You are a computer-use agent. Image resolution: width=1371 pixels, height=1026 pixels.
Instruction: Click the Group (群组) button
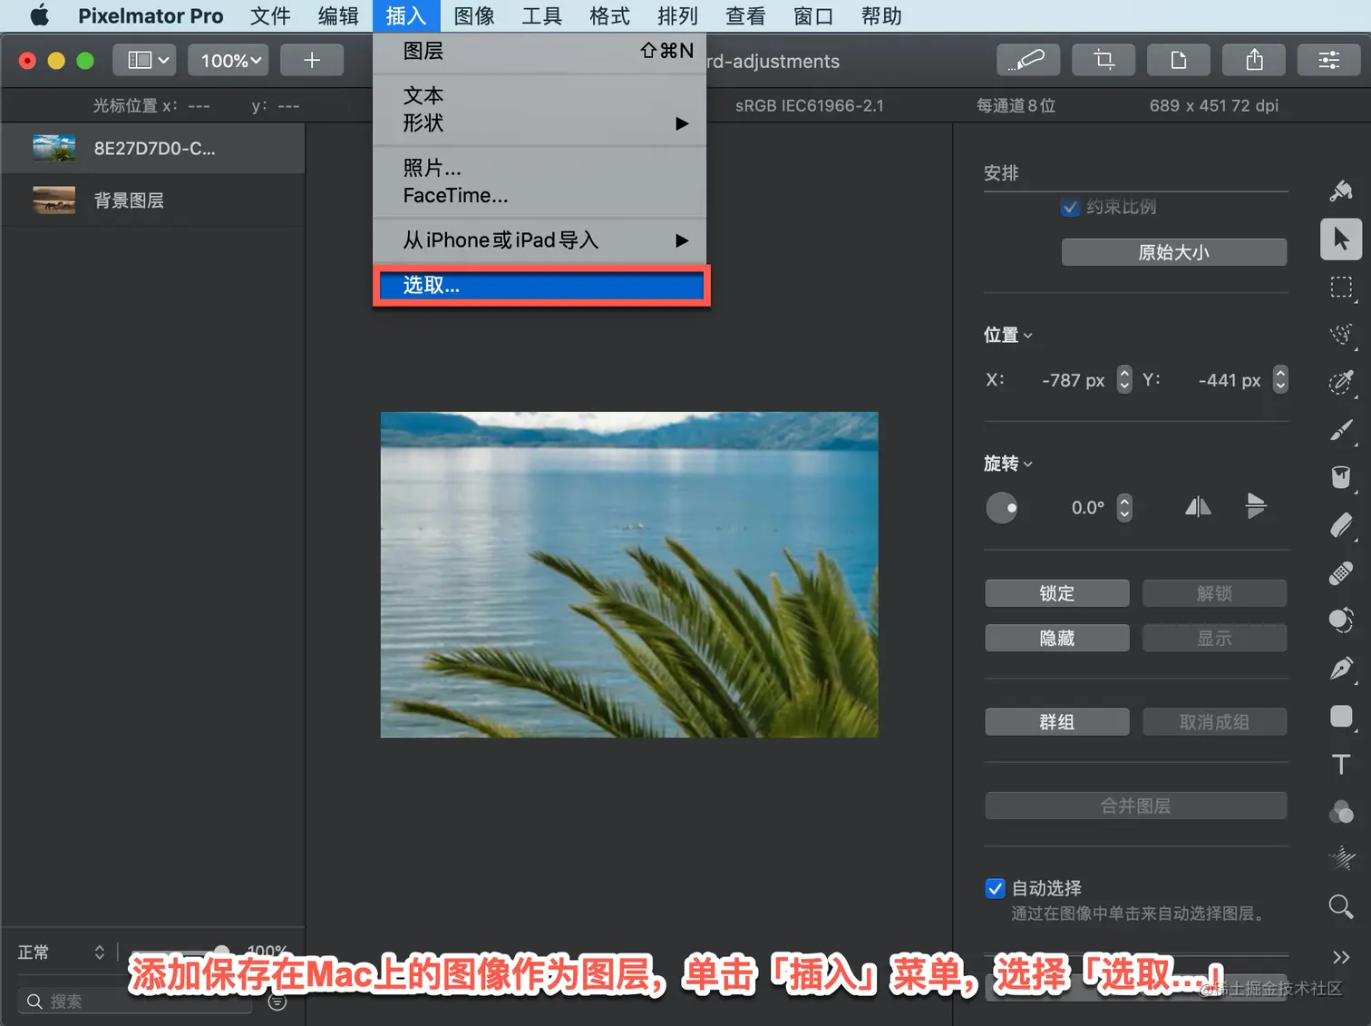point(1057,722)
